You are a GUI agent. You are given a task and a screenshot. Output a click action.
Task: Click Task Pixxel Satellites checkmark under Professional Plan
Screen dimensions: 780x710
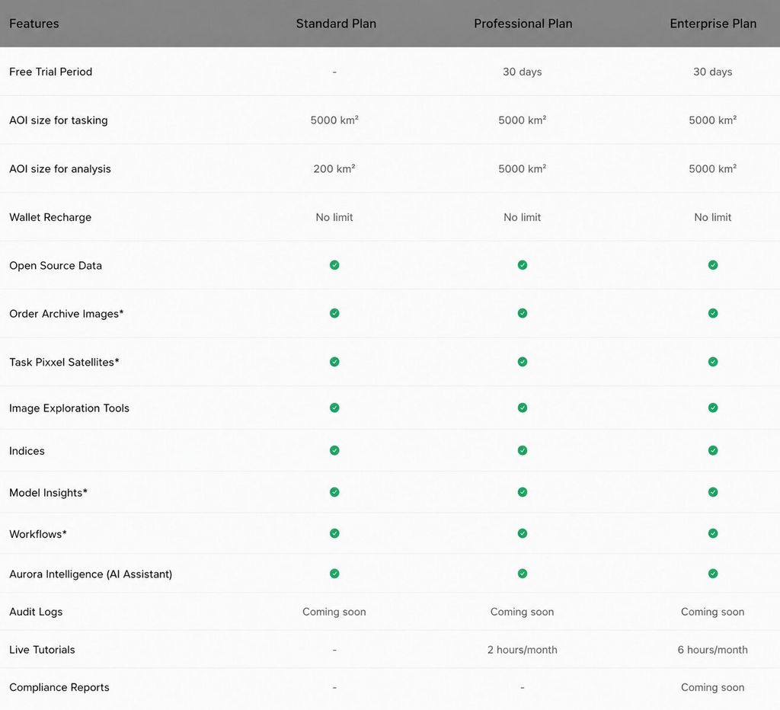523,362
